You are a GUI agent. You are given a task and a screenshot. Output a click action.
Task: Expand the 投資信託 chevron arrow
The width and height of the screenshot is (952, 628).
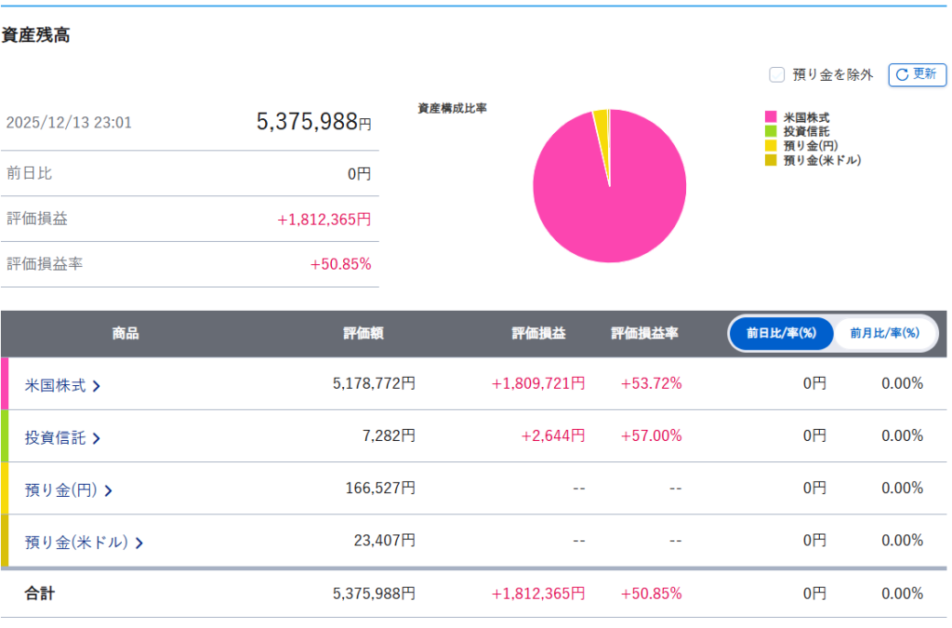(97, 437)
